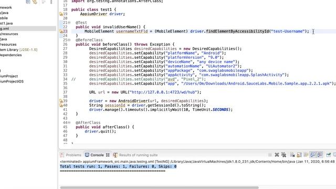336x189 pixels.
Task: Select the iumProjectiOS project in tree
Action: click(12, 81)
